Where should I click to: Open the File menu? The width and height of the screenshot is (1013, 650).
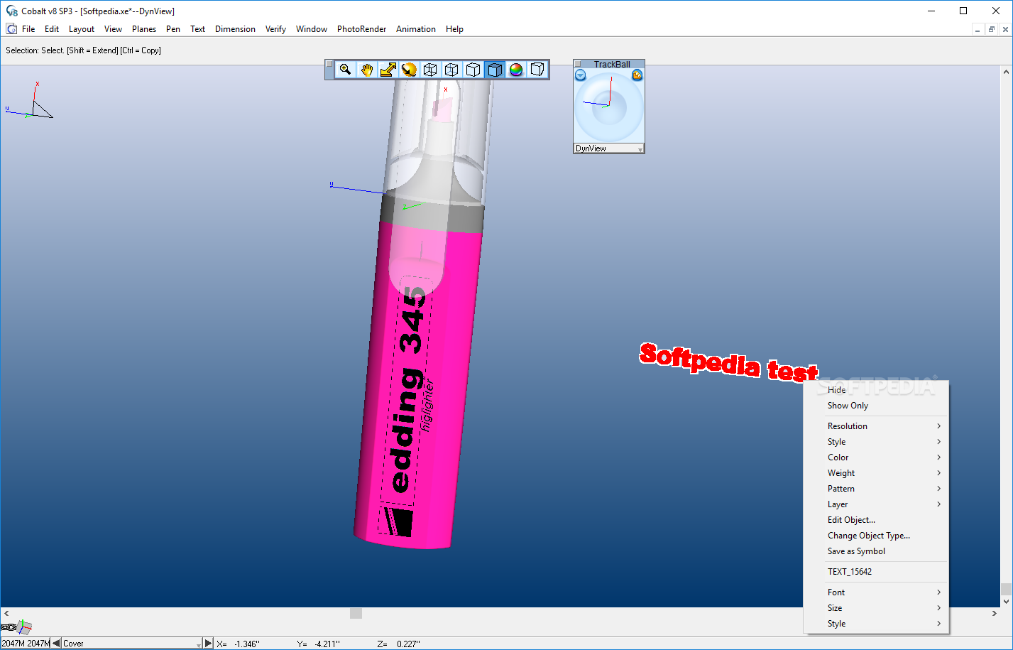28,29
